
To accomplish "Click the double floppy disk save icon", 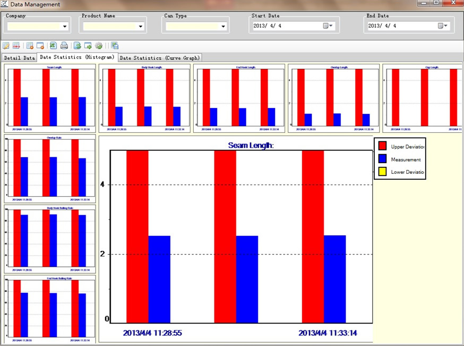I will coord(115,46).
